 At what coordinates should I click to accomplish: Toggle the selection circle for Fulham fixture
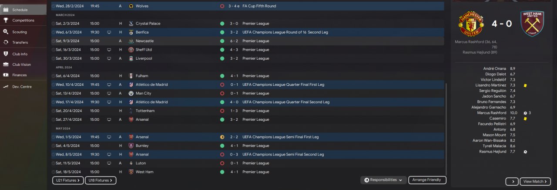point(54,76)
